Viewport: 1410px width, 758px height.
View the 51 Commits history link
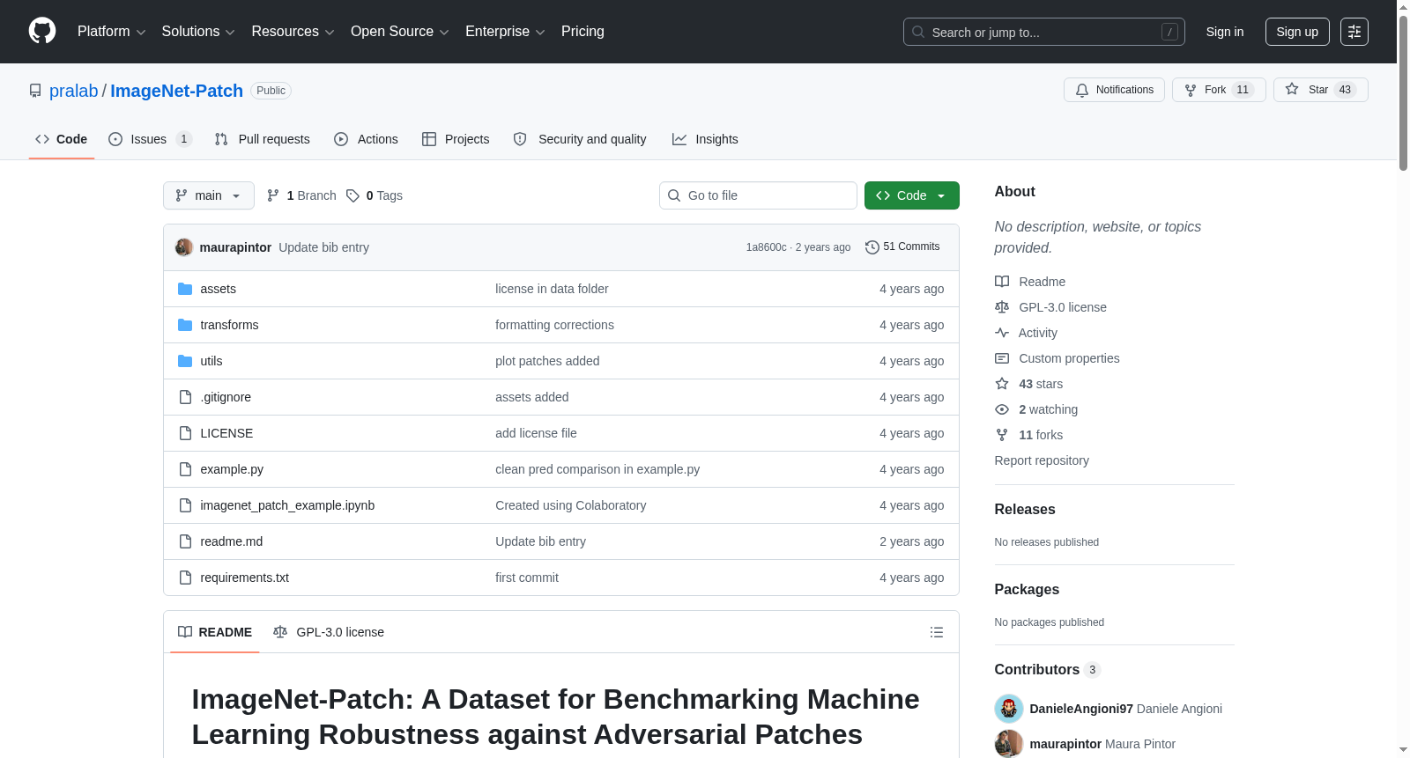[902, 247]
